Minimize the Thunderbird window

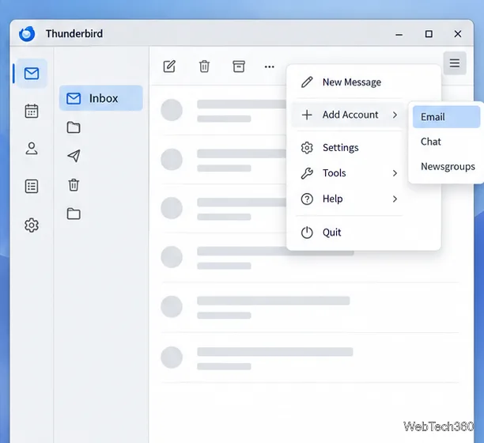pos(399,34)
